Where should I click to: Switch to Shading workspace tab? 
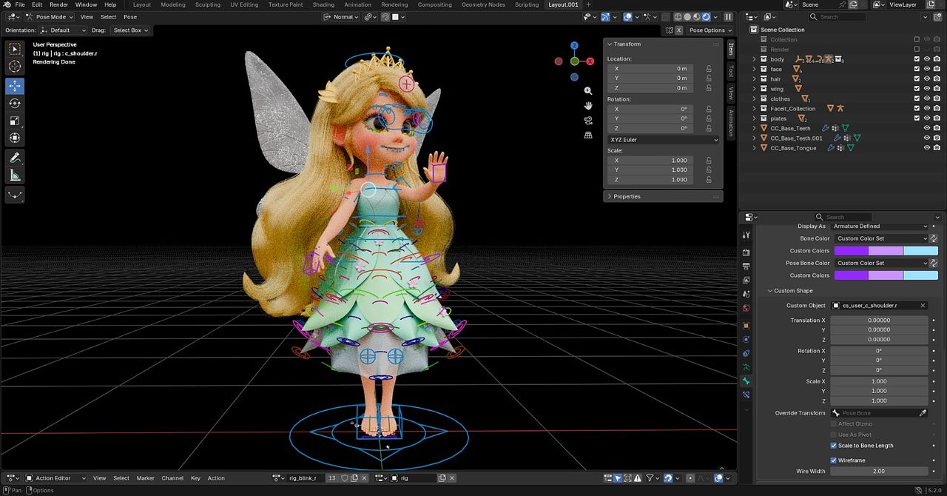tap(323, 4)
